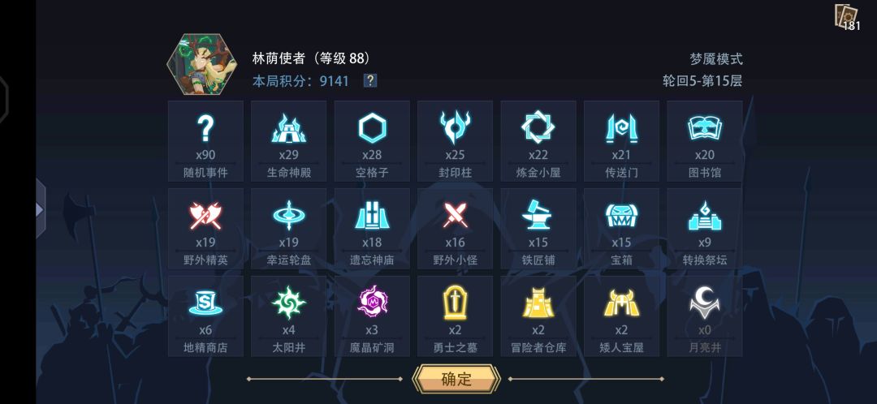Image resolution: width=877 pixels, height=404 pixels.
Task: Select the 图书馆 book icon
Action: [x=704, y=128]
